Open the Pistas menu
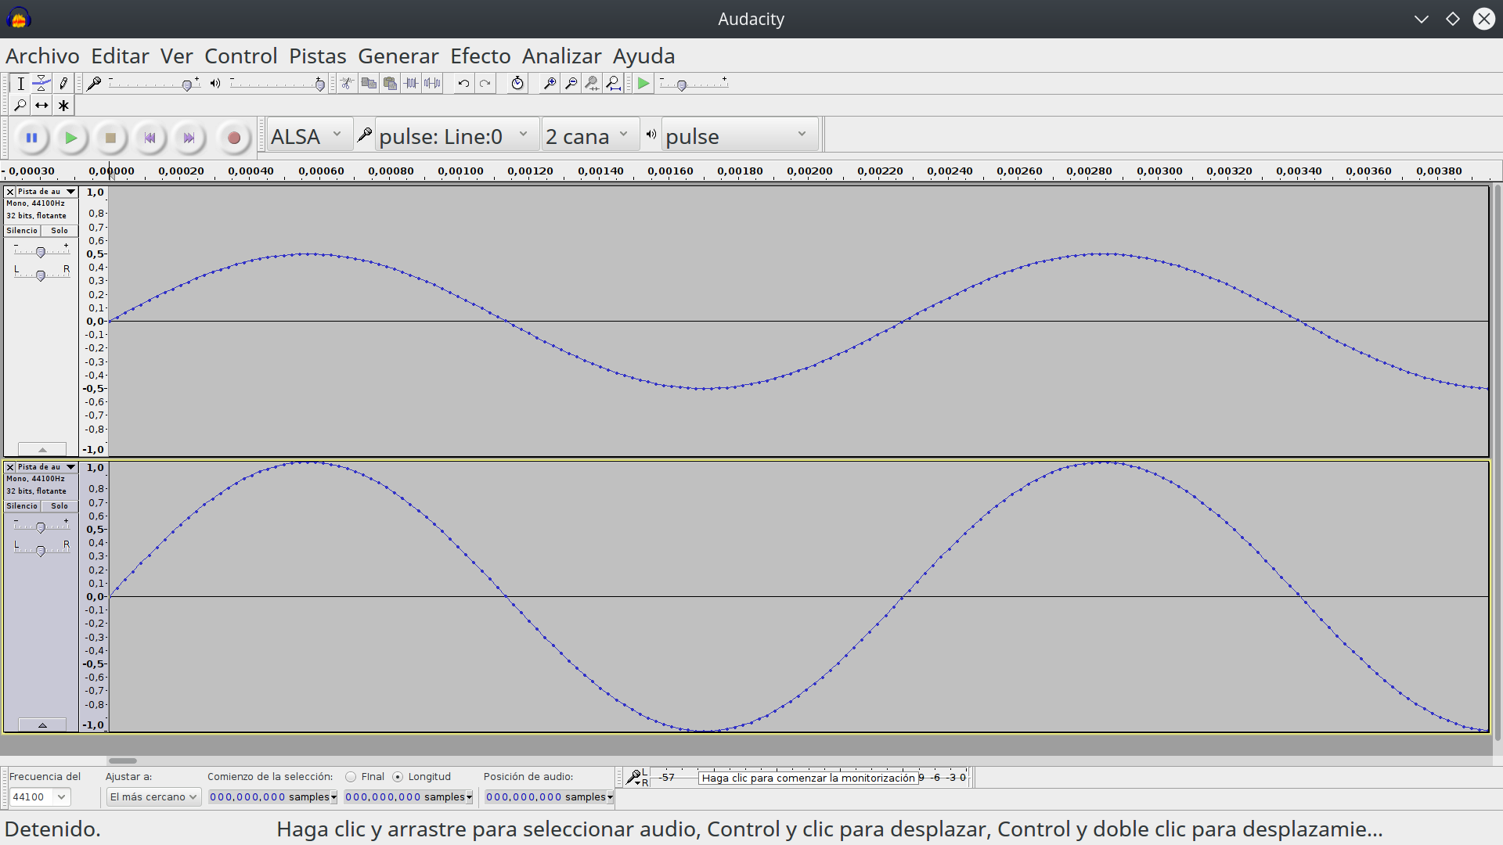 (x=318, y=56)
